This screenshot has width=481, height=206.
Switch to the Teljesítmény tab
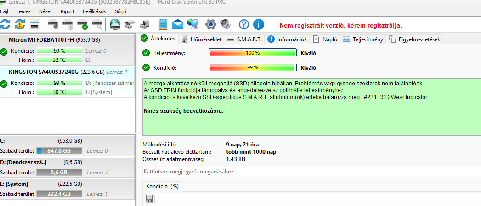click(x=363, y=39)
